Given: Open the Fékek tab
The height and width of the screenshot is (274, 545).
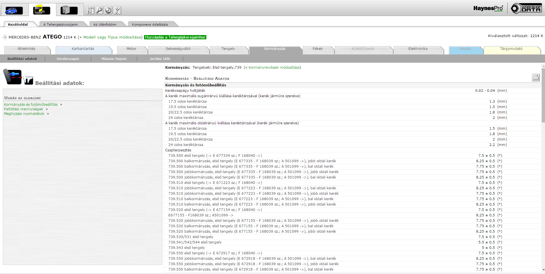Looking at the screenshot, I should 318,49.
